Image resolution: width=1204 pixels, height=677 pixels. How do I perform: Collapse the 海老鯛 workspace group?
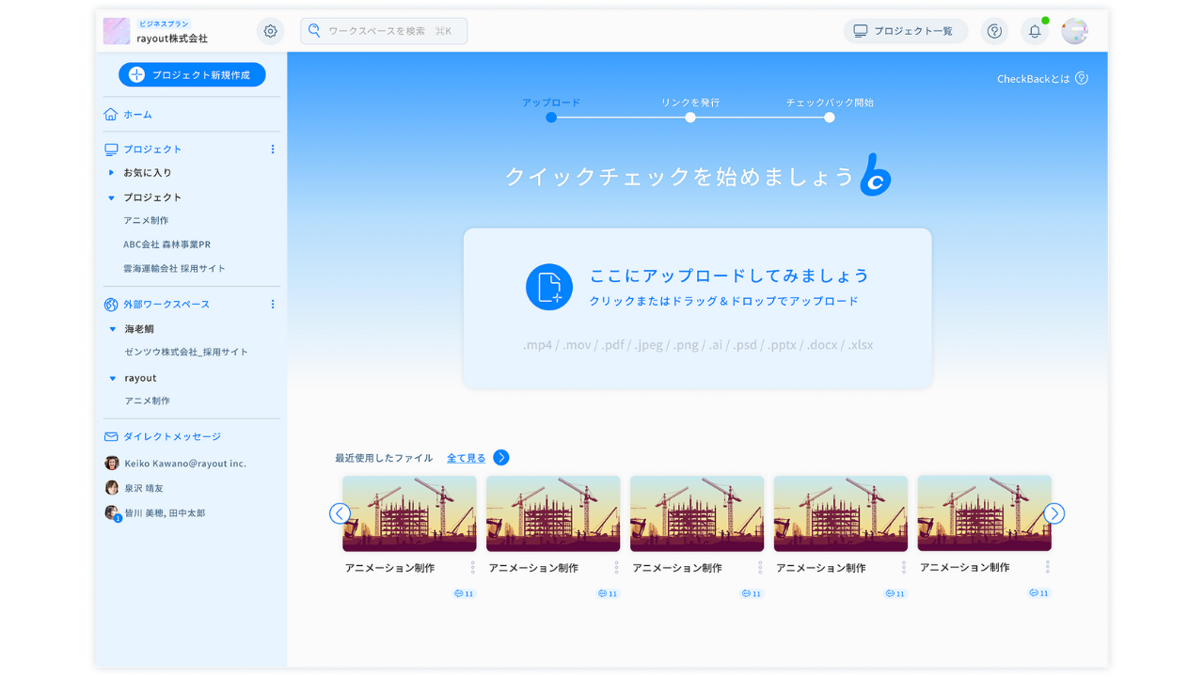pos(112,329)
